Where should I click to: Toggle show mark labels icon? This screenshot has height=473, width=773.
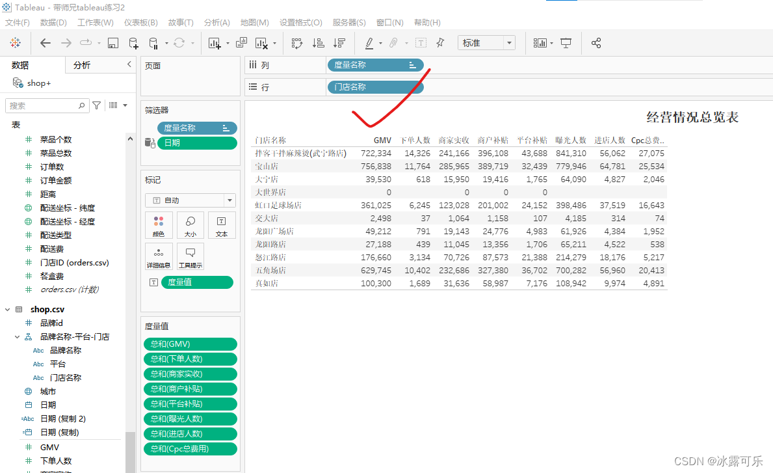pyautogui.click(x=421, y=43)
